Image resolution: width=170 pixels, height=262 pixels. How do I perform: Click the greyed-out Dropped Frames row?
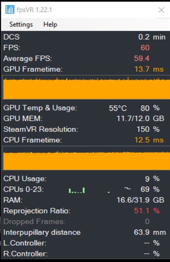[x=85, y=221]
